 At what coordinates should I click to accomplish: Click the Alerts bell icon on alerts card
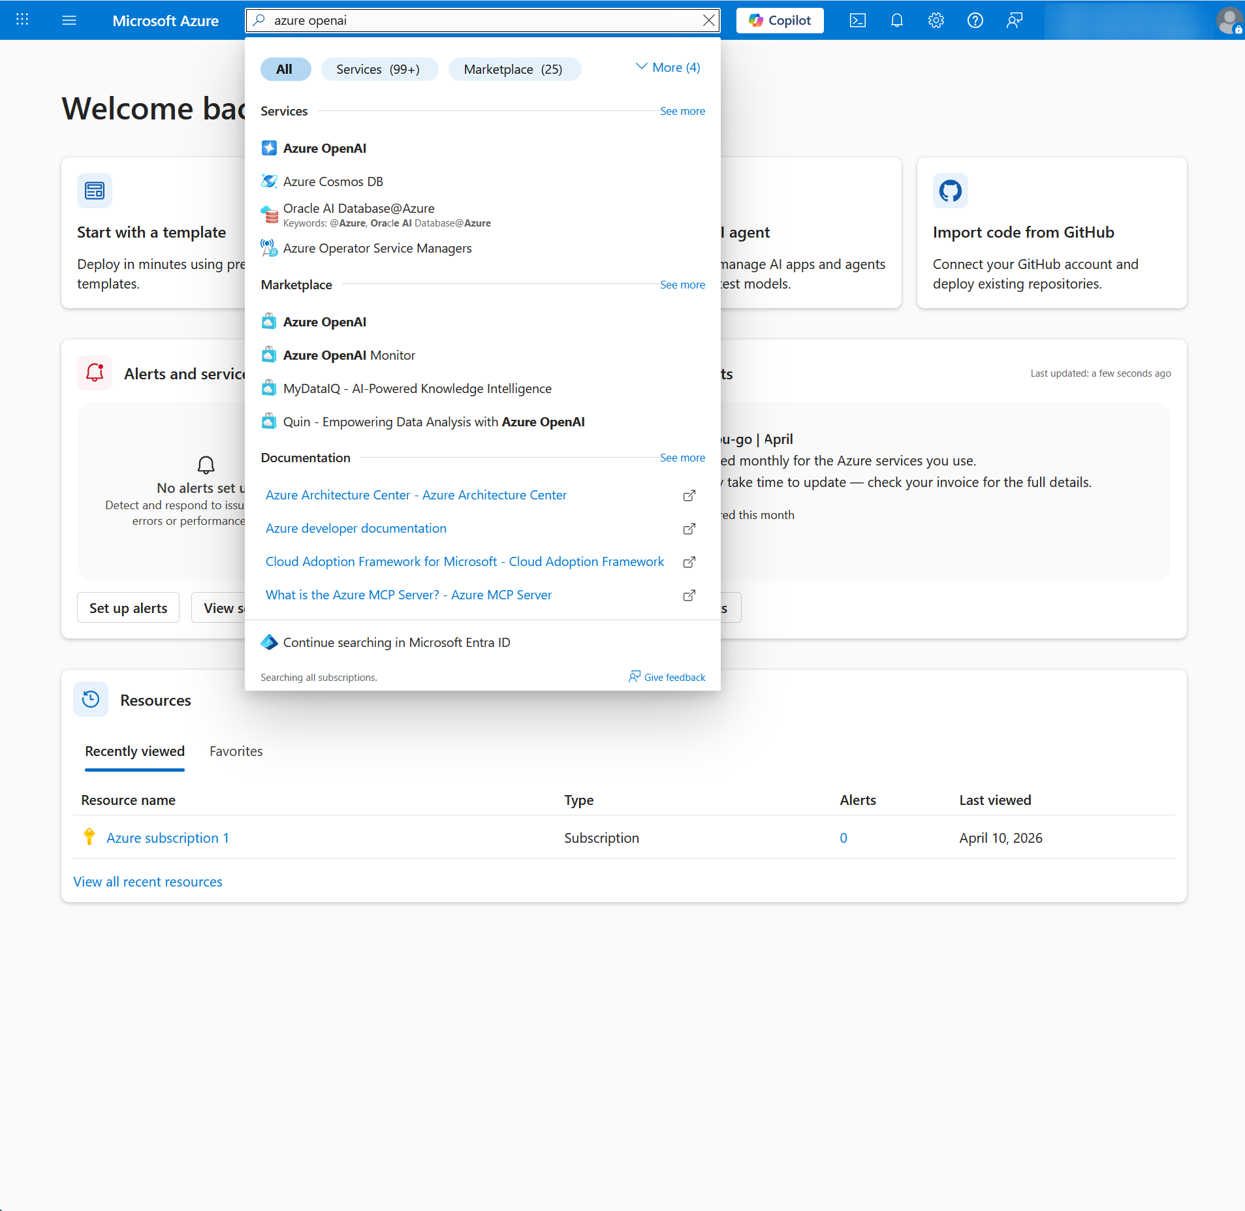click(x=95, y=373)
